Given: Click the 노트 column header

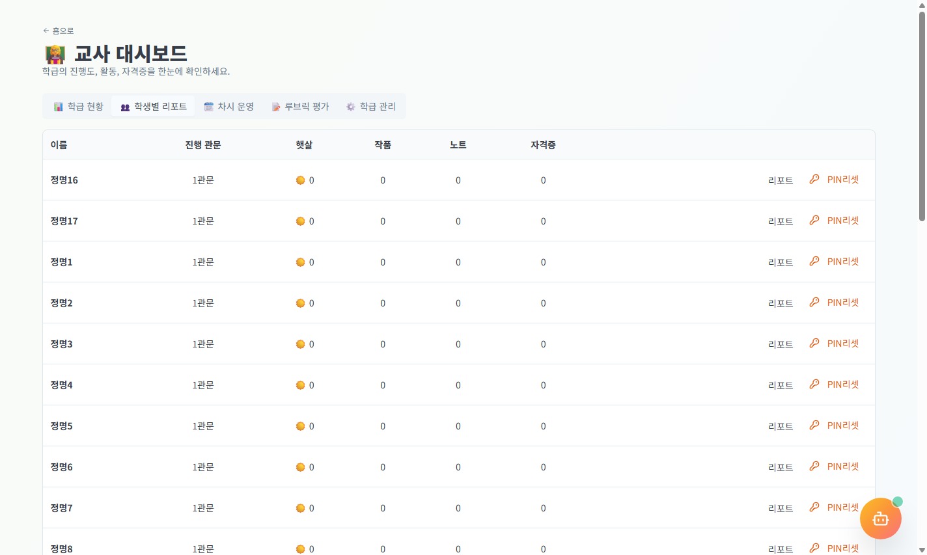Looking at the screenshot, I should (x=458, y=144).
